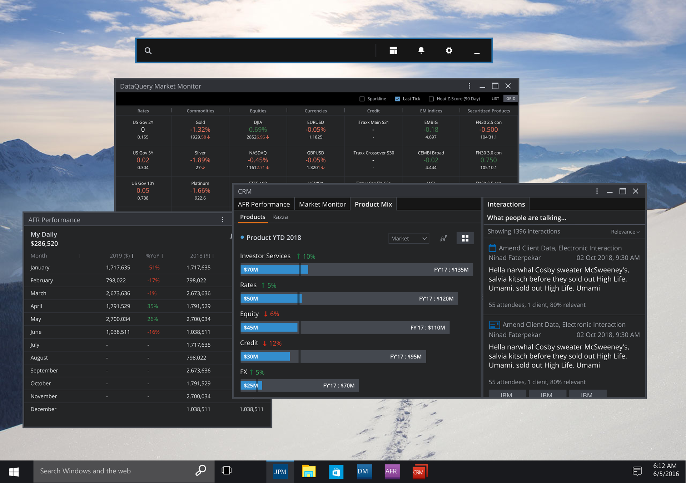Switch to the Market Monitor tab in CRM

322,204
